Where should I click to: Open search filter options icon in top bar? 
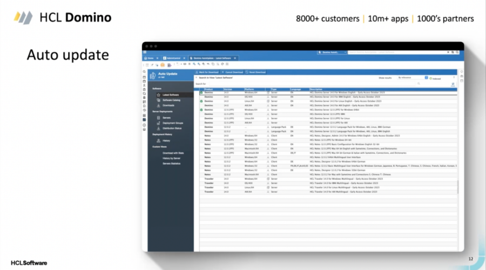point(453,52)
